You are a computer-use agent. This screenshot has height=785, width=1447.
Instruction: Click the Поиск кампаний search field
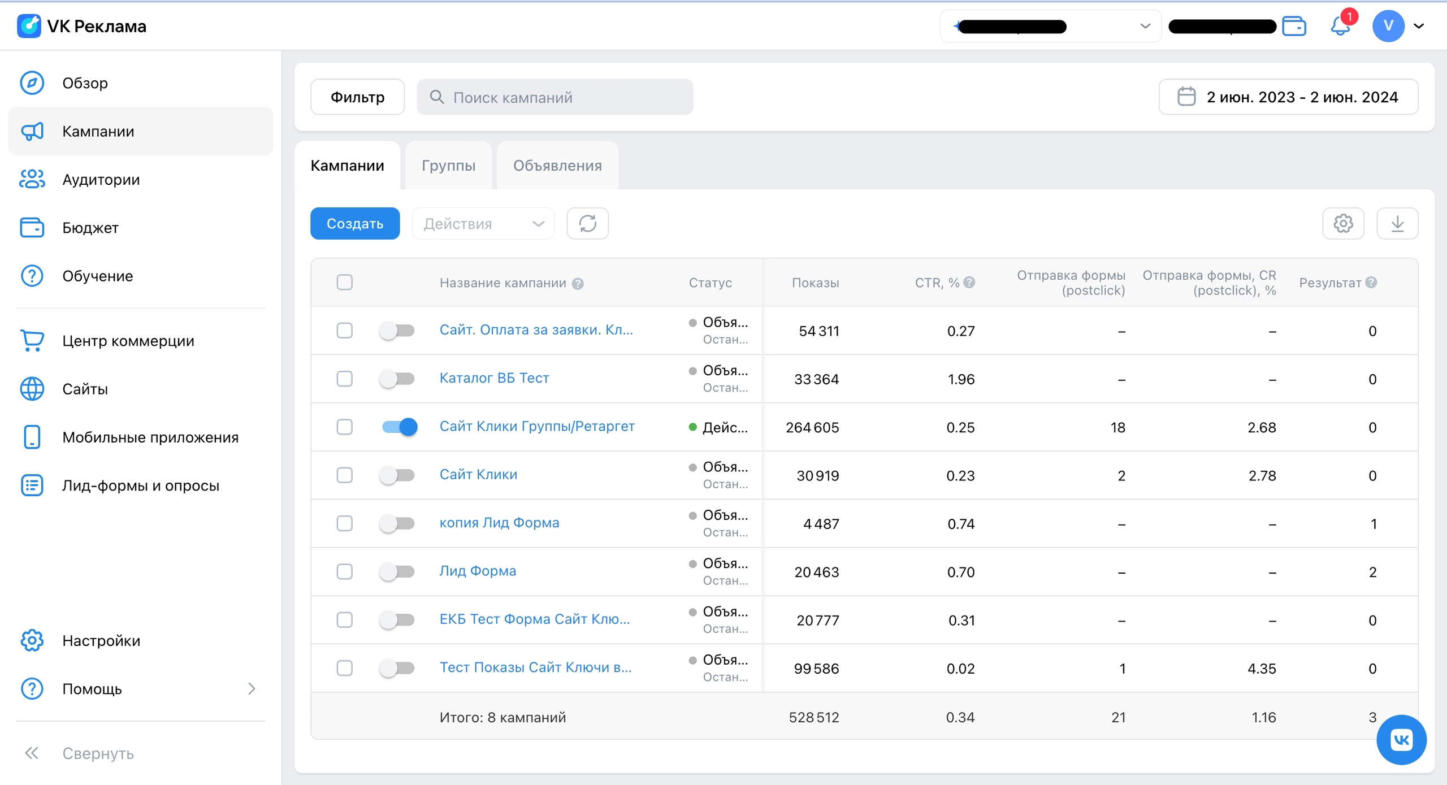pyautogui.click(x=555, y=97)
